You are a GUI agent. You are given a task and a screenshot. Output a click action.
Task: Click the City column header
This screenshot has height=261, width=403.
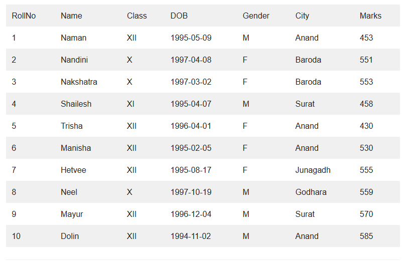pyautogui.click(x=302, y=16)
